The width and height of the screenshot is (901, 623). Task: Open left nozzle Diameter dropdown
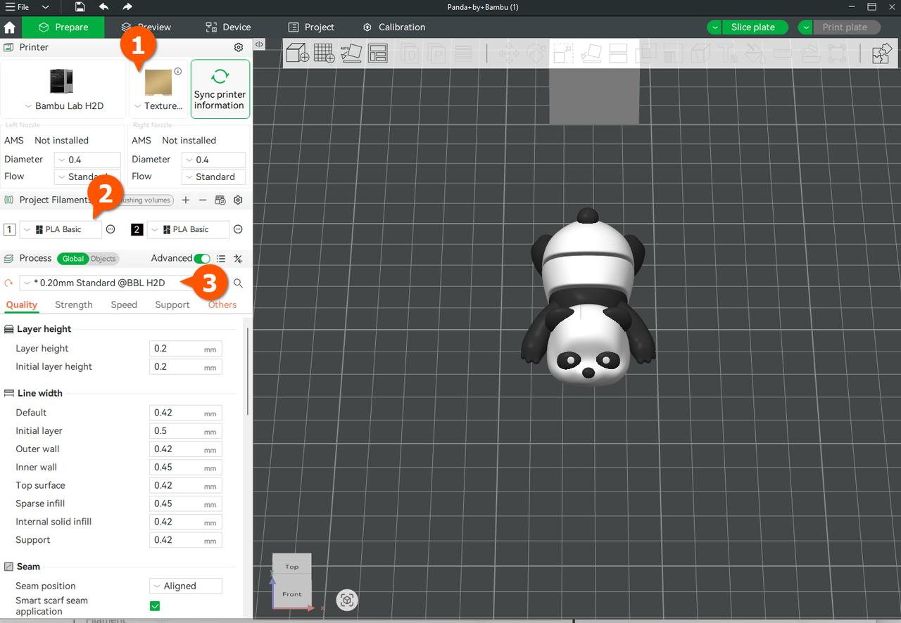(87, 160)
